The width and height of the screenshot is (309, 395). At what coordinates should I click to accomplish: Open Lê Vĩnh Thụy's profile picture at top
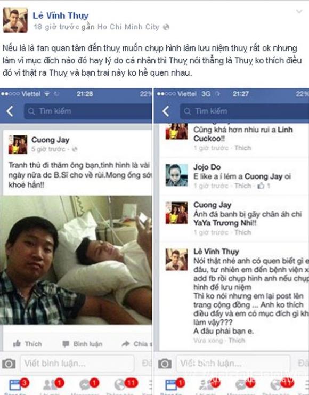(15, 20)
